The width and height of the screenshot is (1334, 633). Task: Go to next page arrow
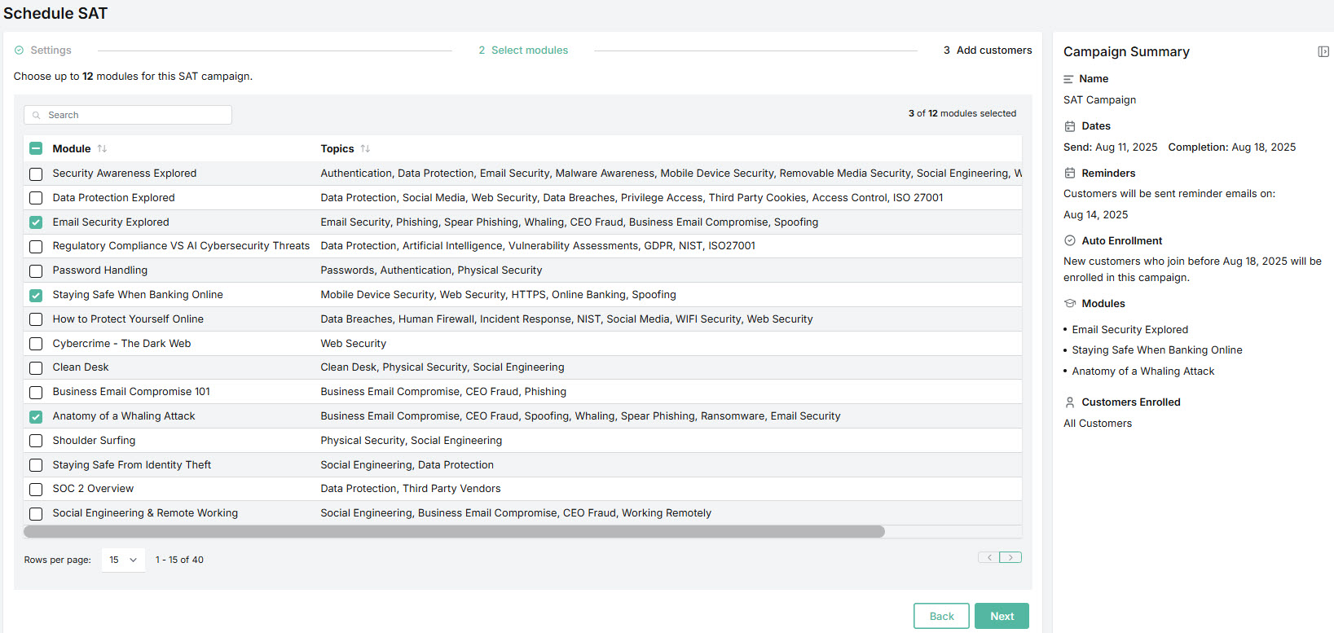click(x=1010, y=557)
